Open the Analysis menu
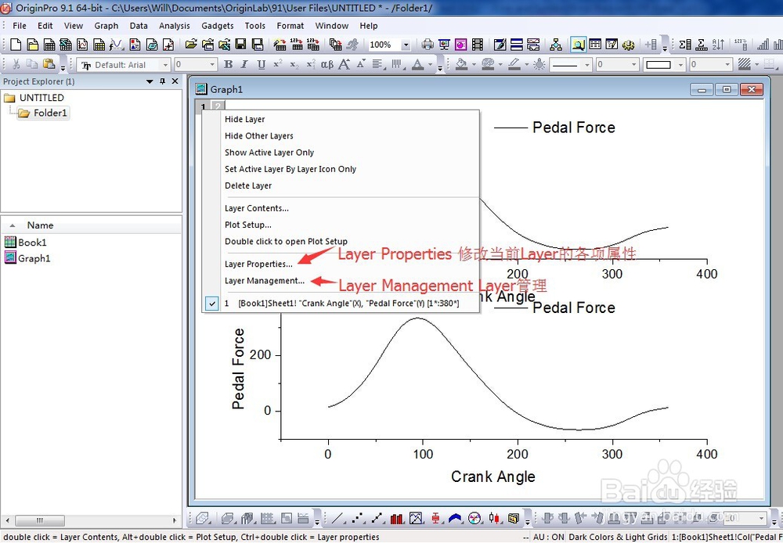 [x=175, y=26]
